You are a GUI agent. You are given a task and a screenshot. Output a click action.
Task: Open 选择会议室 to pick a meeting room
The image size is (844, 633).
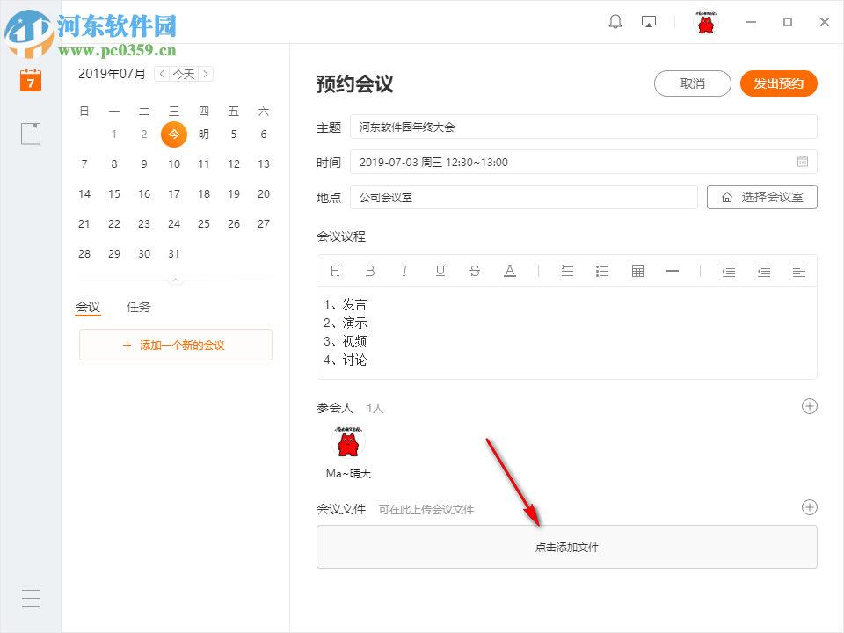tap(761, 197)
